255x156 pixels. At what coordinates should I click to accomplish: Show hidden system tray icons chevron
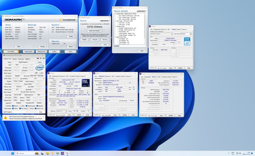pyautogui.click(x=229, y=153)
